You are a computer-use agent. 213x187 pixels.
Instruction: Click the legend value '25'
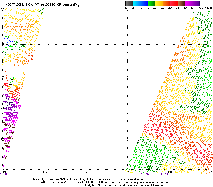[x=163, y=8]
